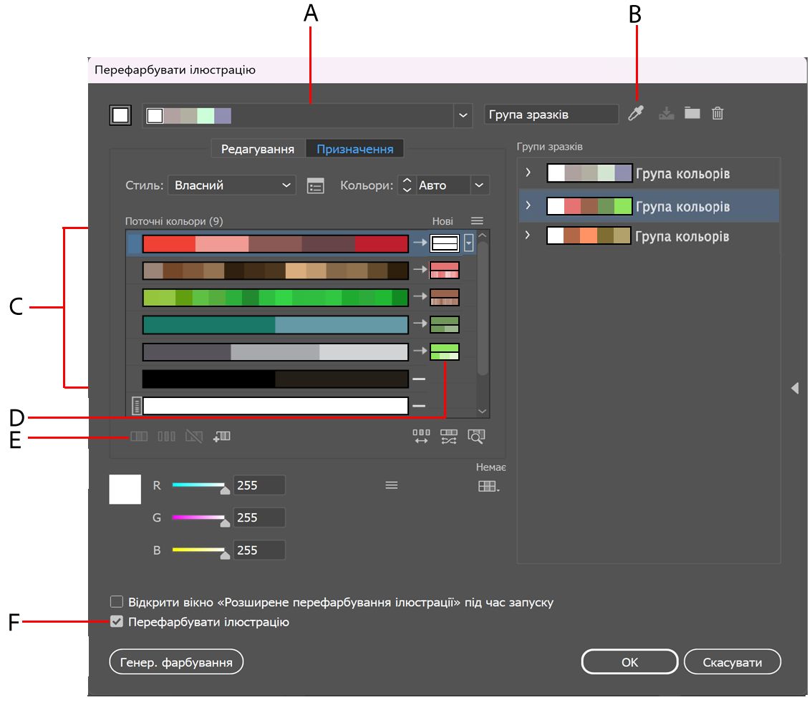Randomly change saturation and brightness icon
Screen dimensions: 812x705
448,437
